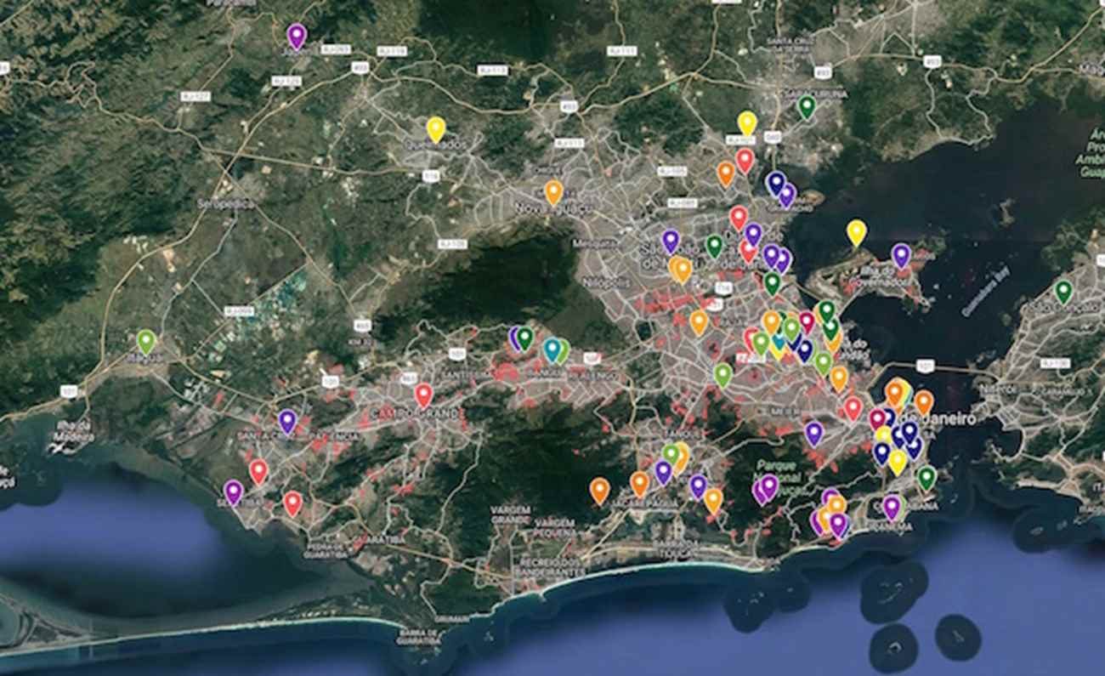Open the purple pin above Ipanema

pyautogui.click(x=891, y=507)
